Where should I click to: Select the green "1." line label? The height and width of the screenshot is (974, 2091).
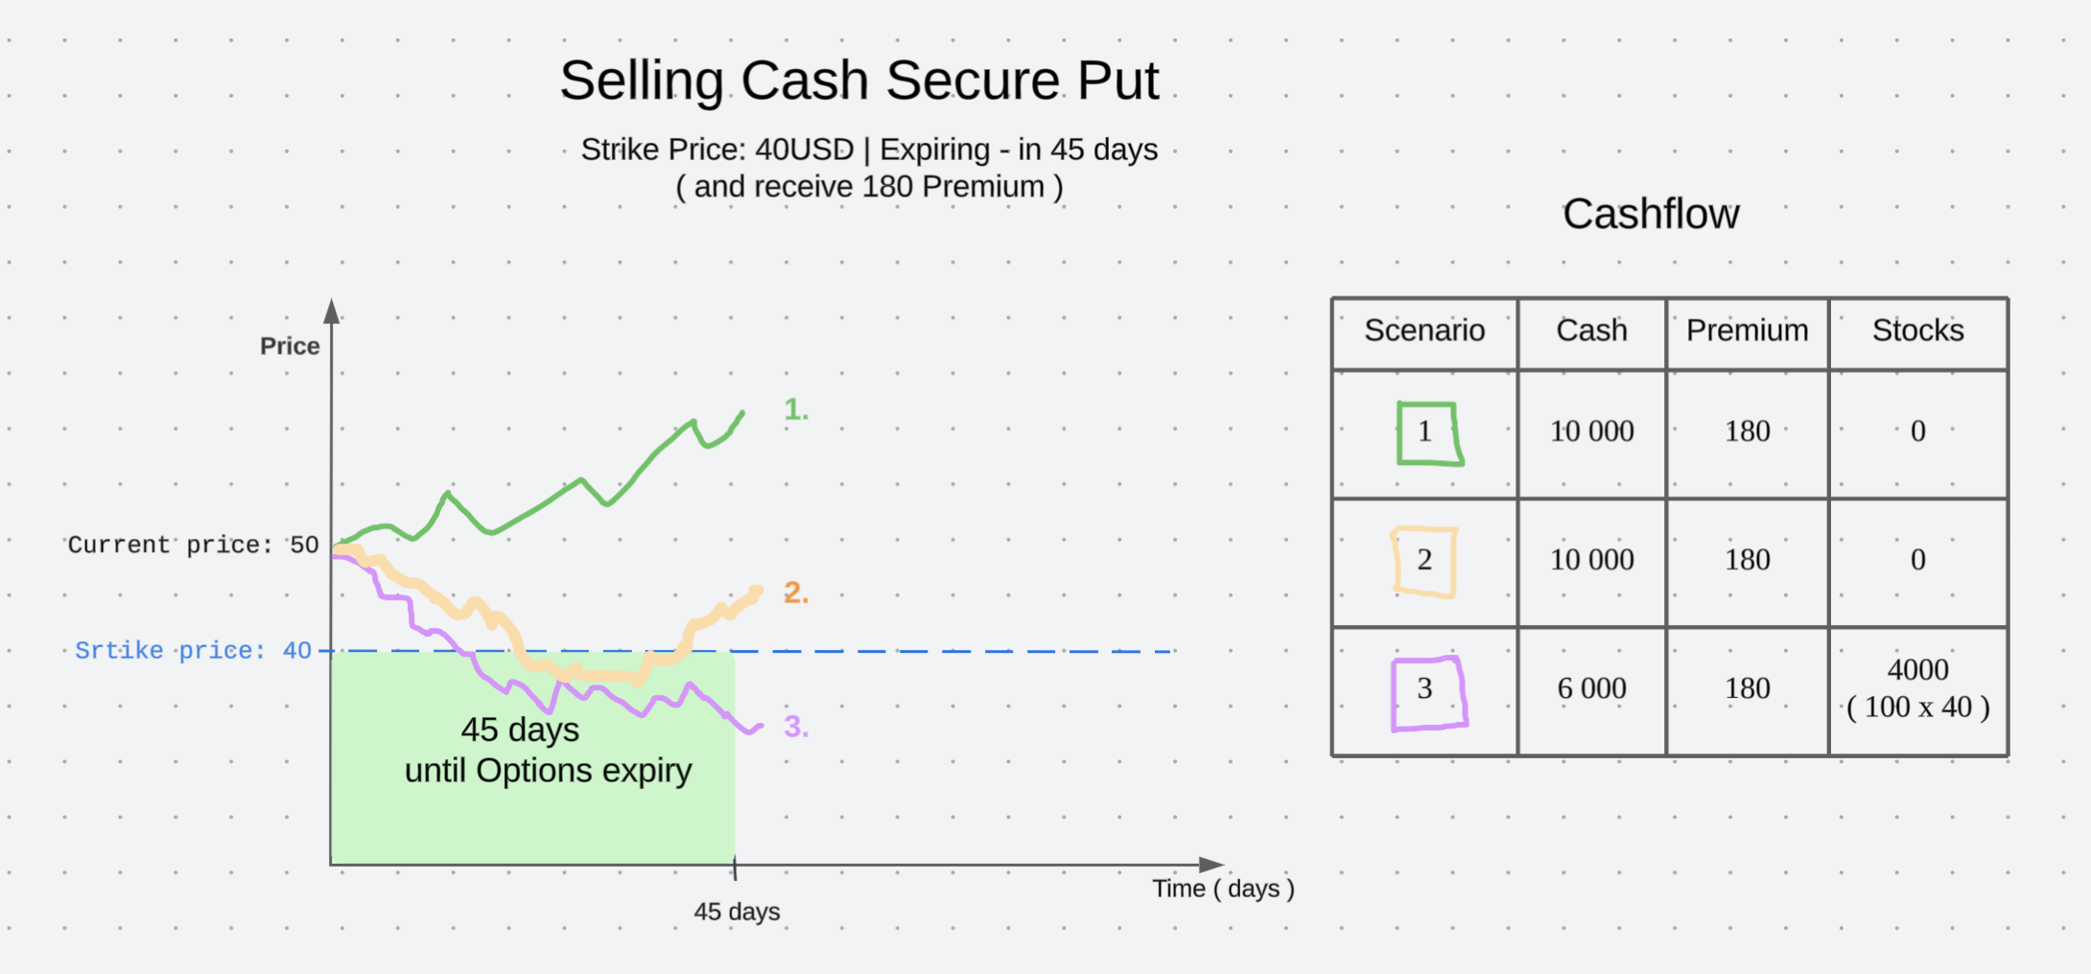[796, 410]
